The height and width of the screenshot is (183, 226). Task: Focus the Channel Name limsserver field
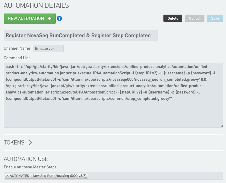48,49
